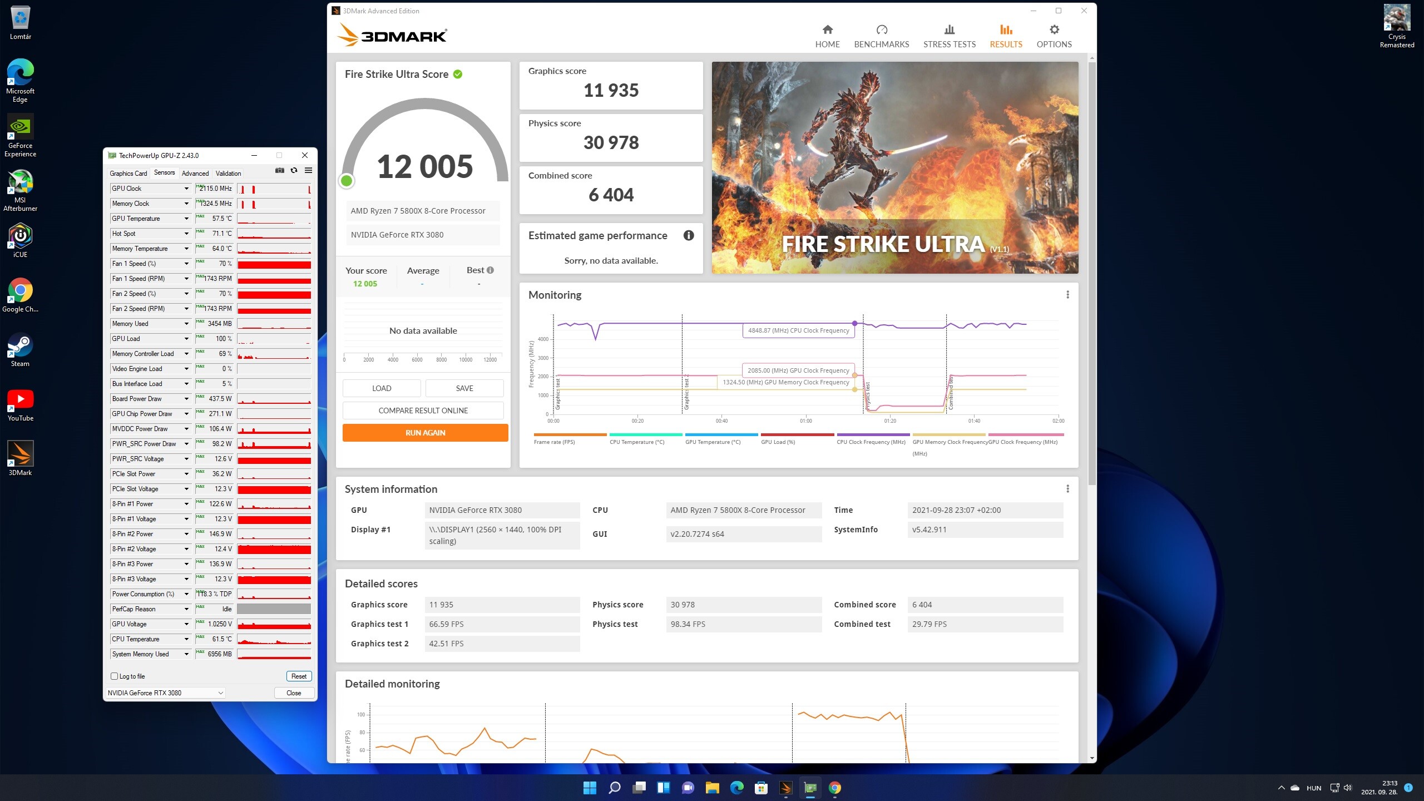Click the GPU-Z screenshot camera icon

coord(280,171)
